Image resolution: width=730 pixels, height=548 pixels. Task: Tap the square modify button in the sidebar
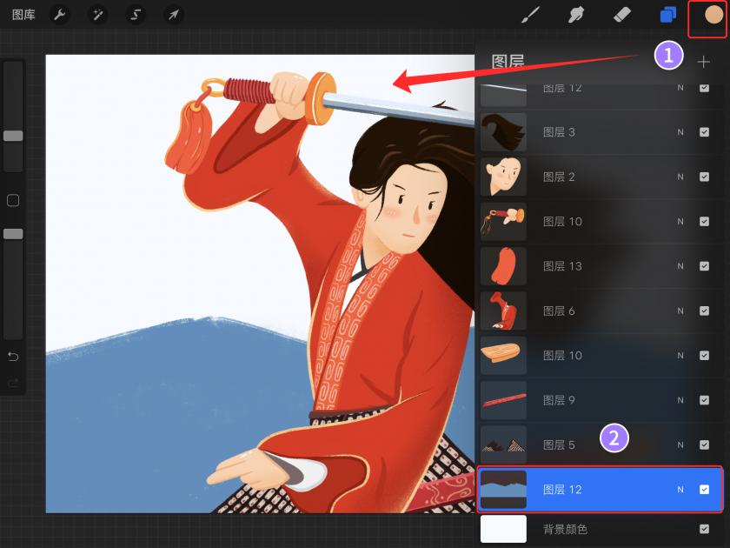pos(13,200)
